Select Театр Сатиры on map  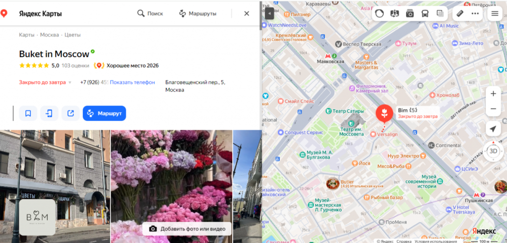coord(345,111)
